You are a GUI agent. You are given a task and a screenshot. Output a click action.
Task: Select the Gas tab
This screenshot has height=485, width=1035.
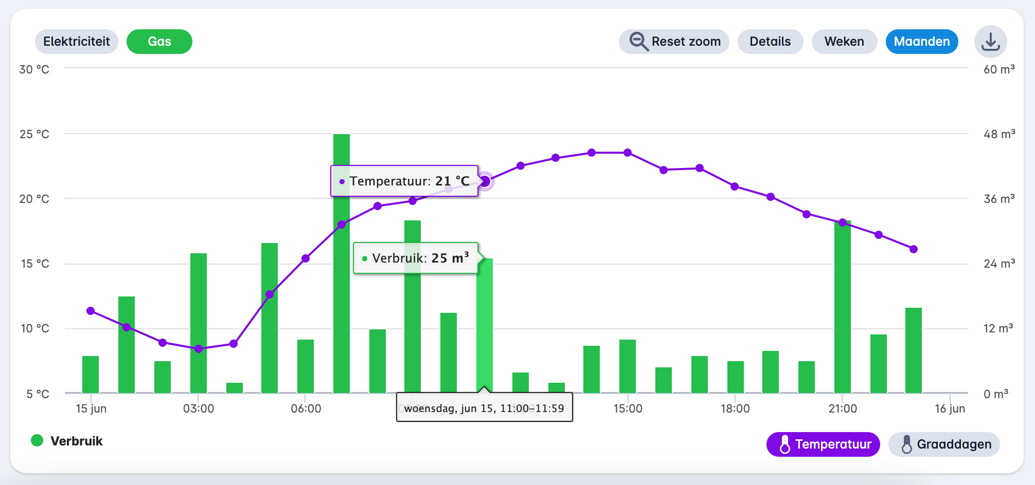click(x=159, y=42)
